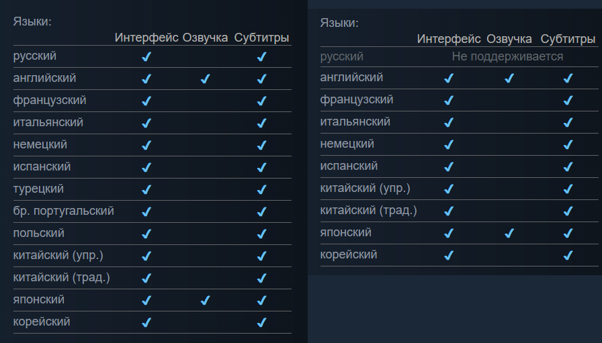Viewport: 602px width, 343px height.
Task: Click the English voice-over checkmark in the right table
Action: pos(509,79)
